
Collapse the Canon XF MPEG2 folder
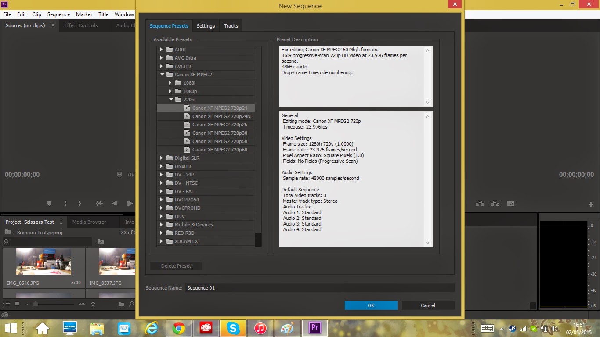click(162, 75)
